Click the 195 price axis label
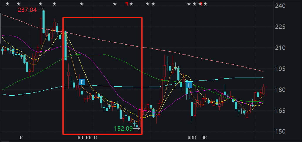 (281, 69)
